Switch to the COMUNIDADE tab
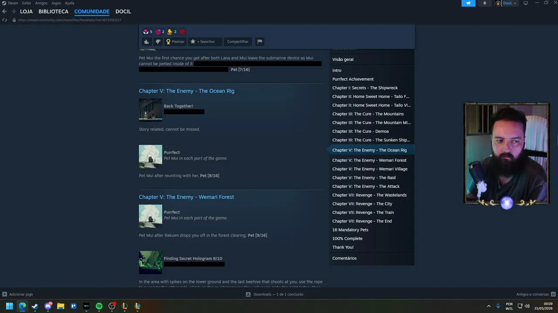Screen dimensions: 558x313 tap(92, 11)
